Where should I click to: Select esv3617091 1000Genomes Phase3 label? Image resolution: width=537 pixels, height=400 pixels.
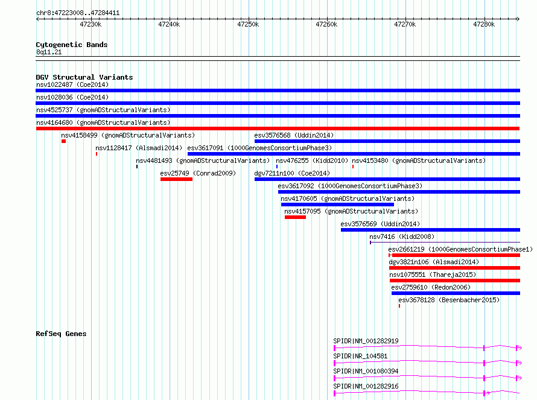click(259, 148)
